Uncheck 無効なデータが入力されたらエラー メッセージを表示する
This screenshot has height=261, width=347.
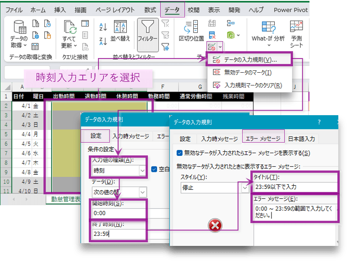[179, 153]
